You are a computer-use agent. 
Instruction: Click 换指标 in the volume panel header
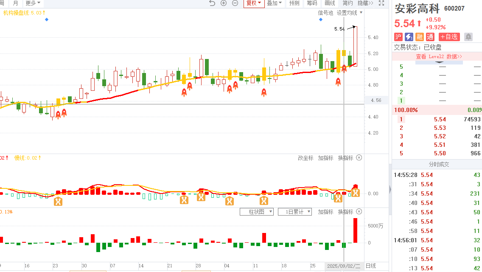click(345, 212)
